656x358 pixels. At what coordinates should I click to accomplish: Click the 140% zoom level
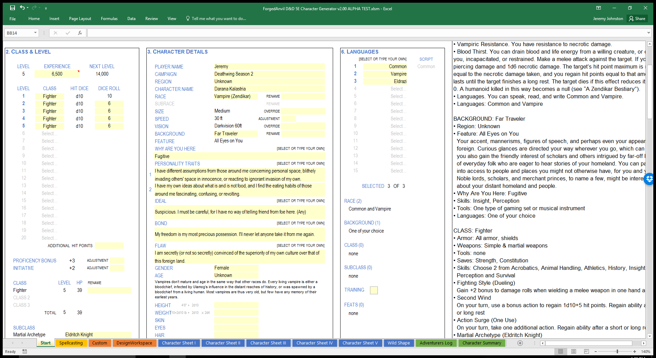(645, 352)
